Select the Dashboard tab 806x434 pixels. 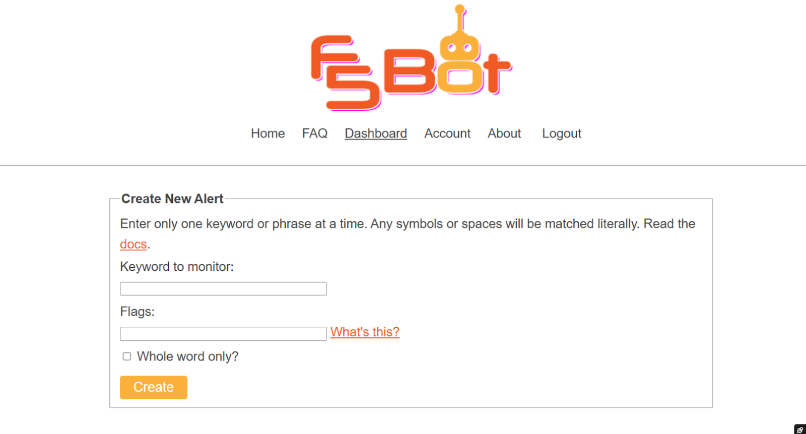coord(376,133)
